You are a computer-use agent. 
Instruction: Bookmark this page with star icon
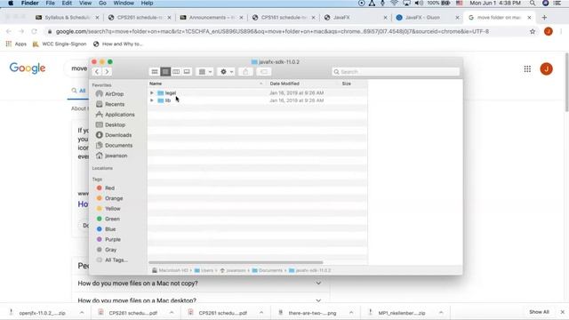tap(533, 32)
